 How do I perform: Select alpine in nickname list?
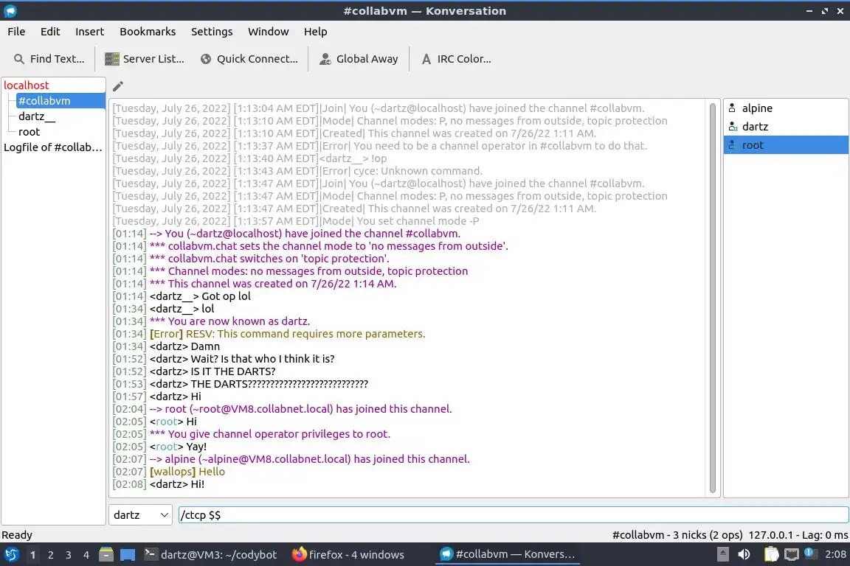[786, 108]
